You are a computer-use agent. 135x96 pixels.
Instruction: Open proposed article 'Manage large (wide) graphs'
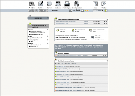[69, 55]
